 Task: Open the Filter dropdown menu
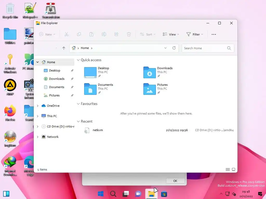[x=195, y=34]
